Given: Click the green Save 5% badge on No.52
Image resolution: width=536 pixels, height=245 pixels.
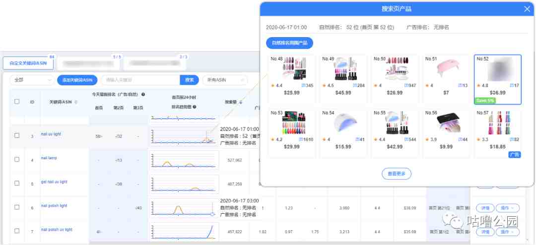Looking at the screenshot, I should [485, 101].
